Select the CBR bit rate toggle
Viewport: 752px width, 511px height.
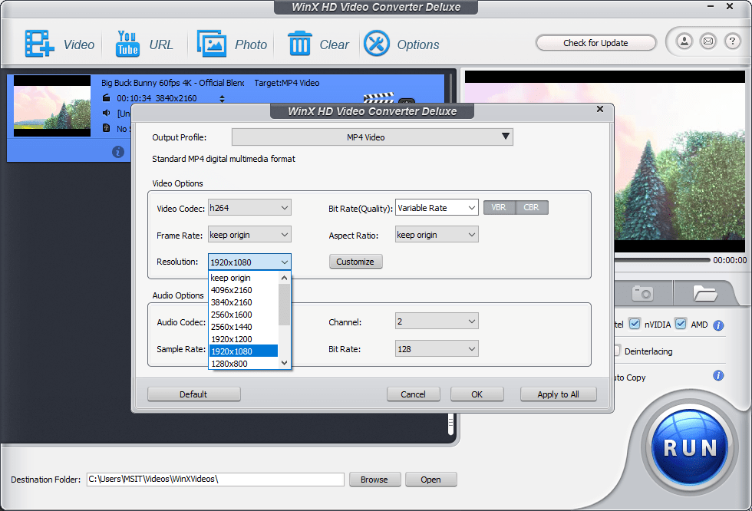coord(532,207)
